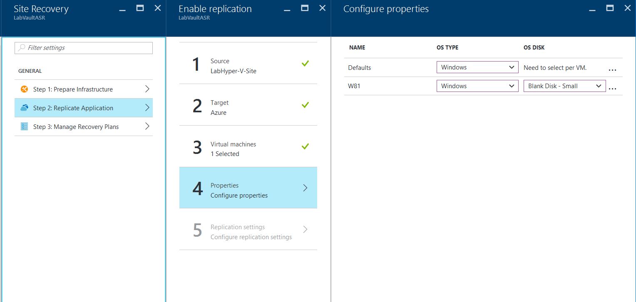This screenshot has width=636, height=302.
Task: Open the Defaults OS Type dropdown
Action: point(477,67)
